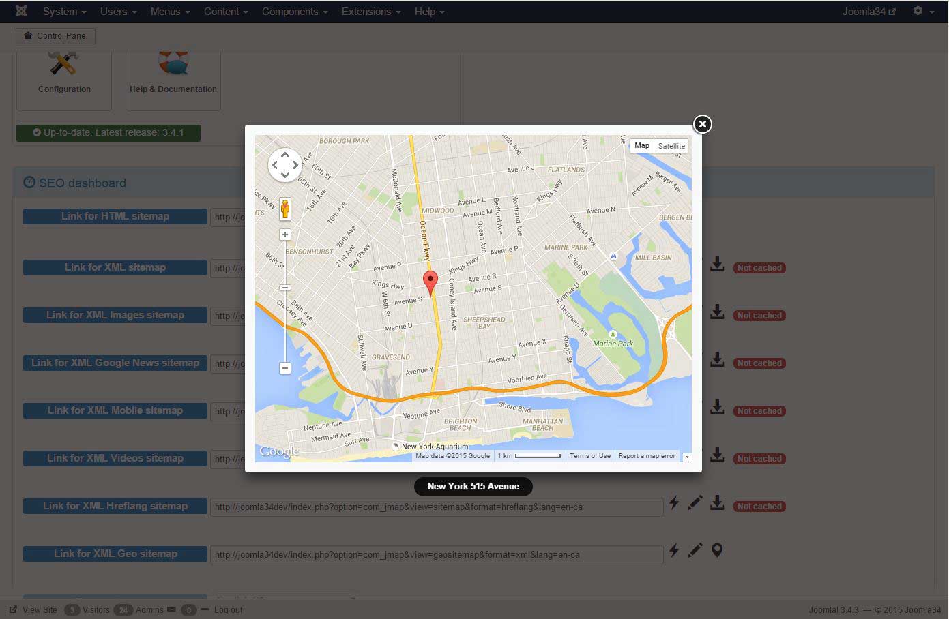The width and height of the screenshot is (949, 619).
Task: Click the Google logo on the map
Action: [x=279, y=451]
